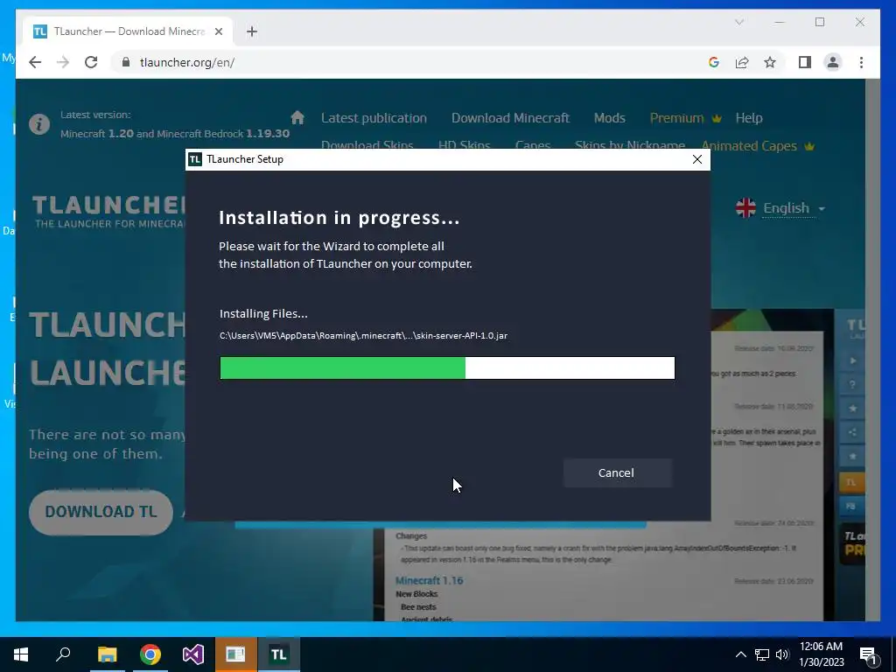Open notification center icon
This screenshot has width=896, height=672.
tap(868, 655)
